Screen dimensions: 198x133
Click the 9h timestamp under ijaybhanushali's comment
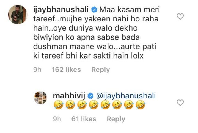37,70
